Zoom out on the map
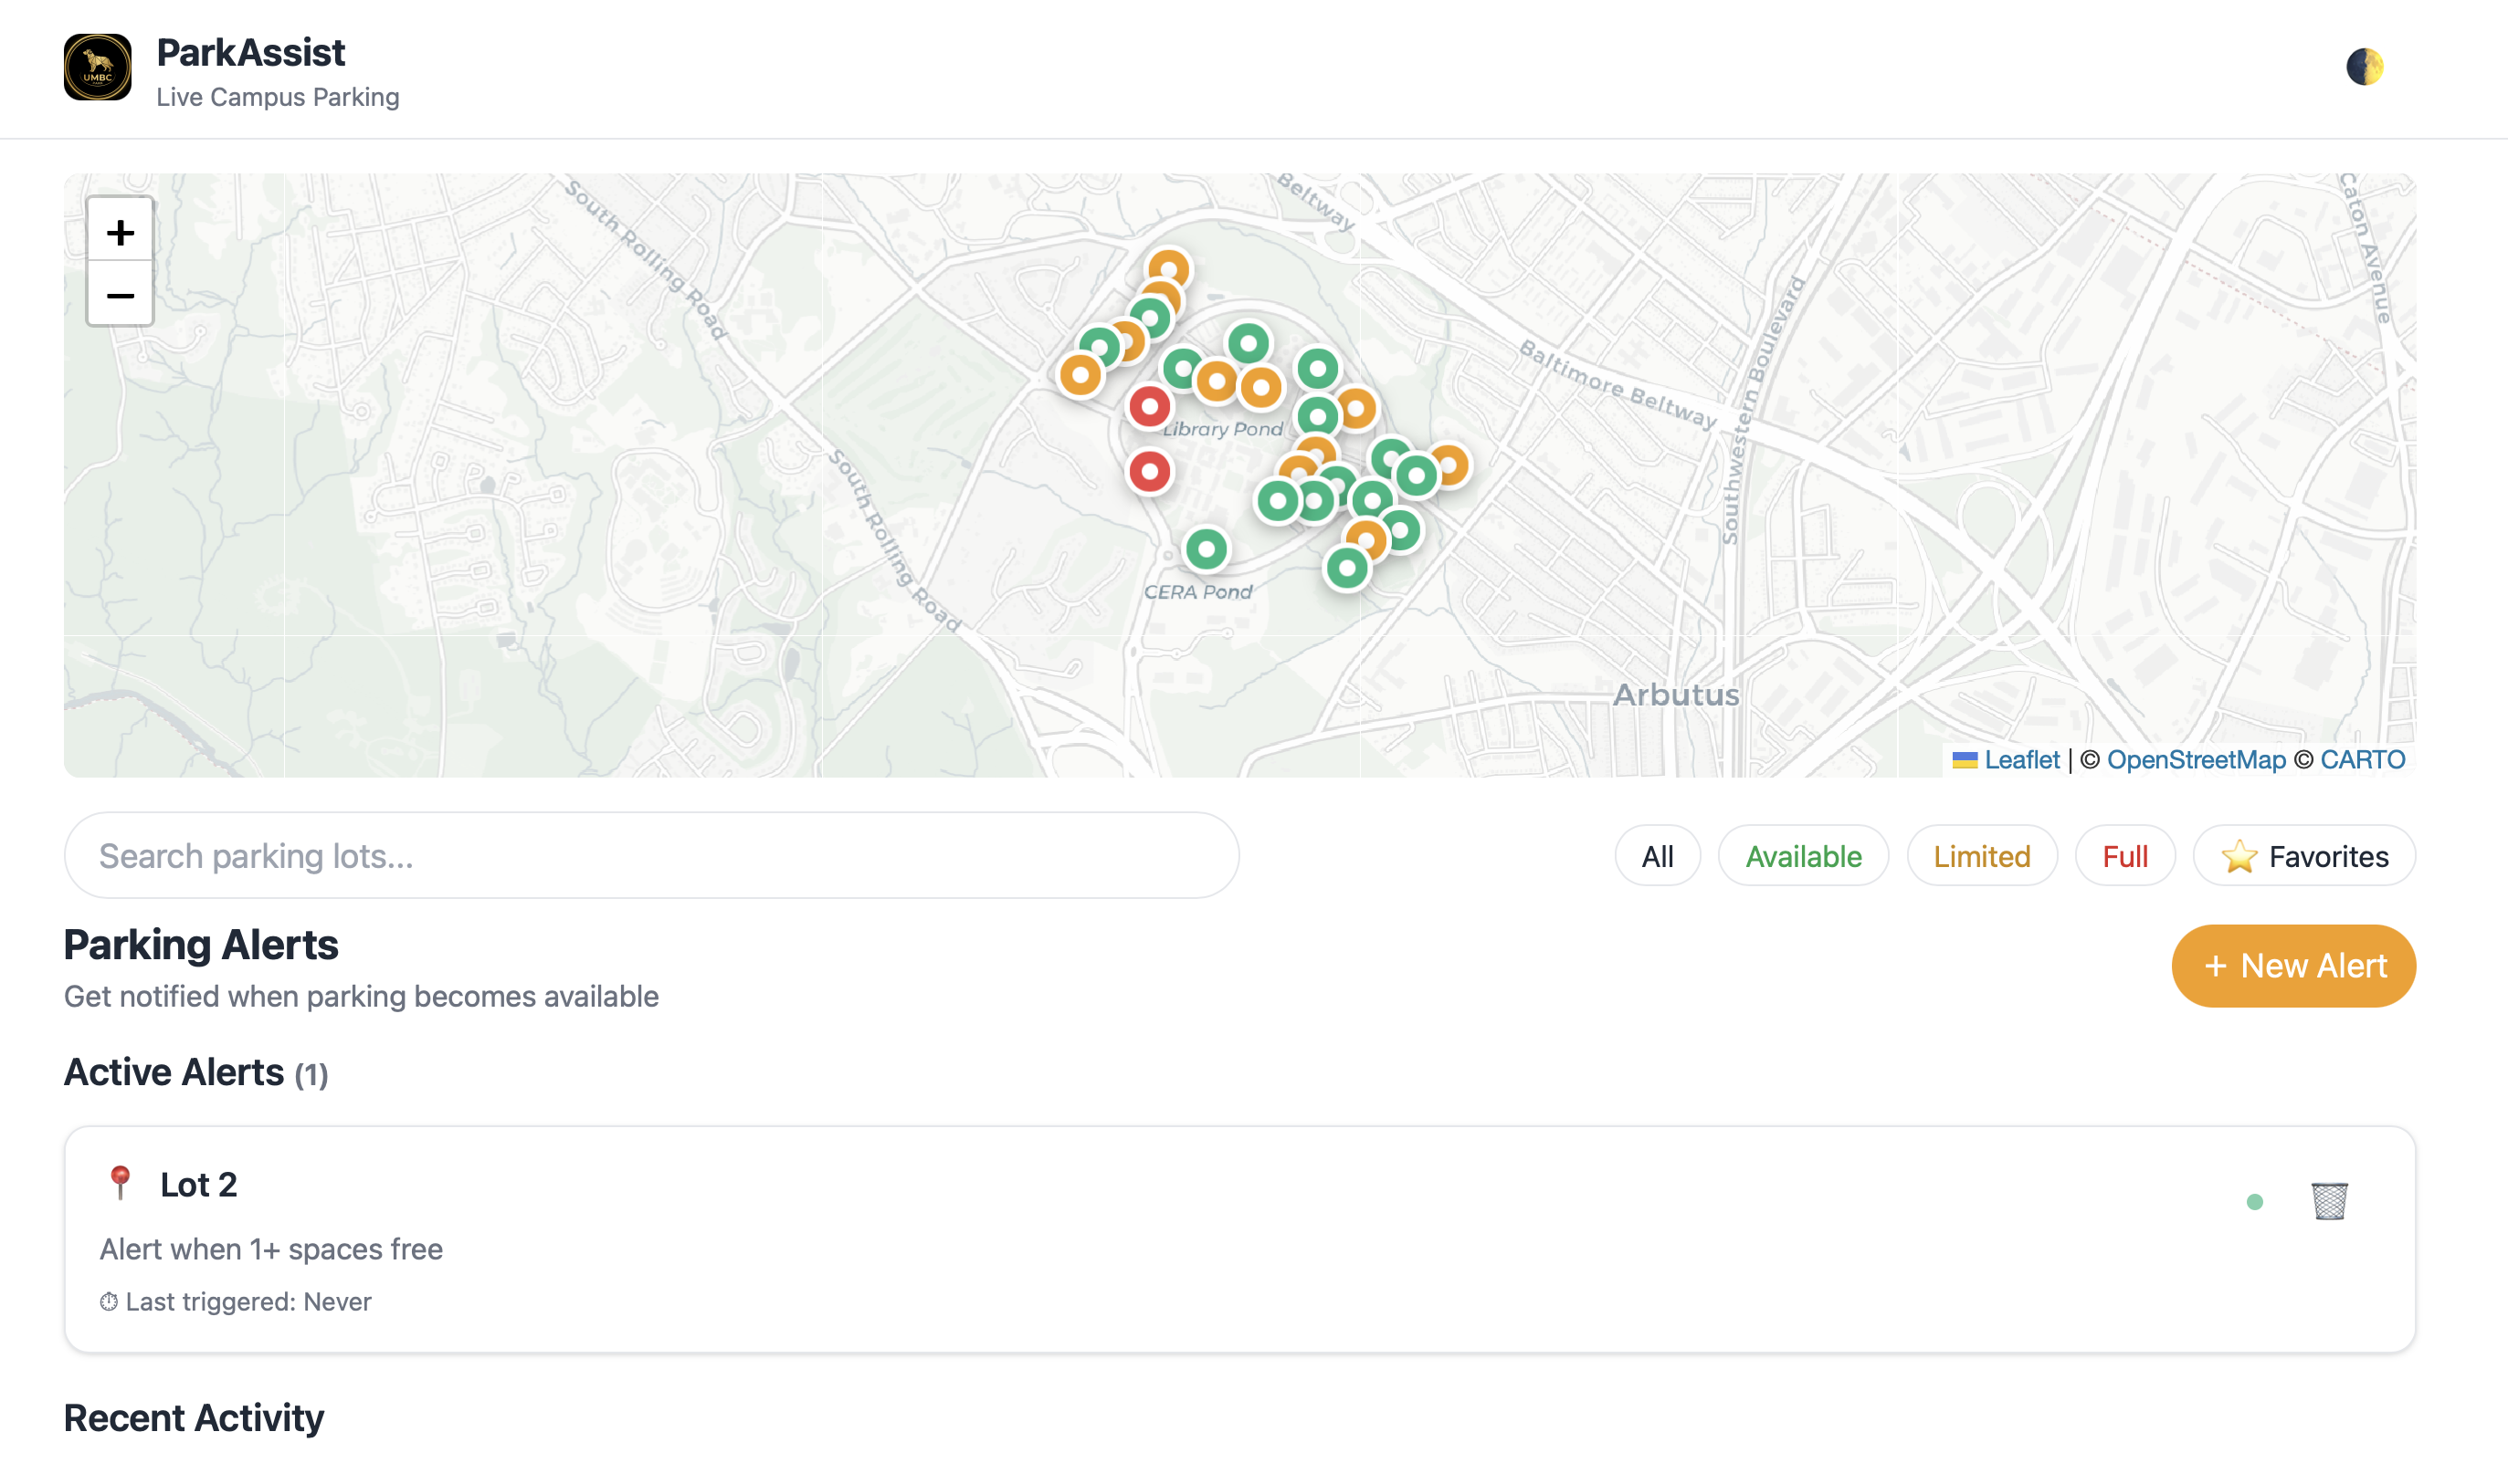2508x1484 pixels. pyautogui.click(x=120, y=295)
